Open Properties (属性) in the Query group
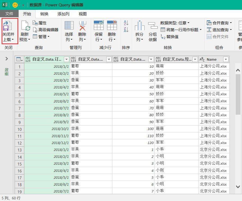The height and width of the screenshot is (201, 242). tap(39, 23)
